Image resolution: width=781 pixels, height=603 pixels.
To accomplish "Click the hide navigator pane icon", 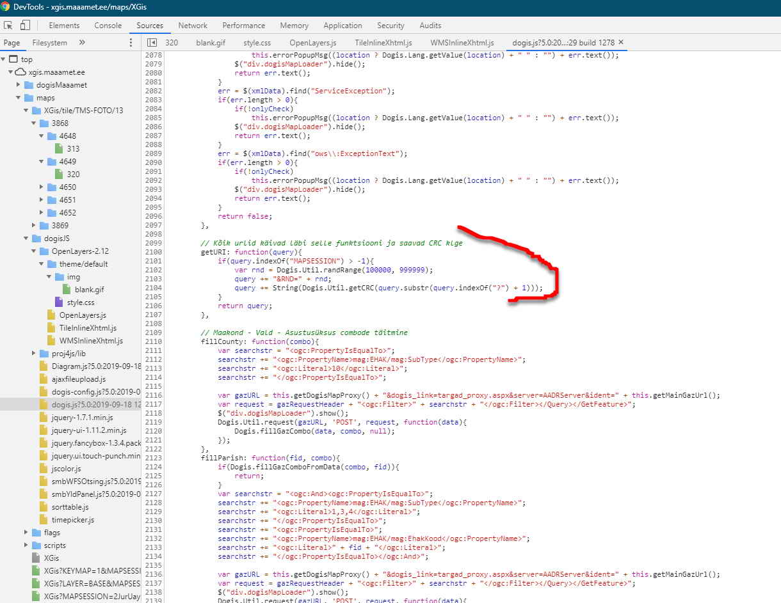I will point(152,43).
